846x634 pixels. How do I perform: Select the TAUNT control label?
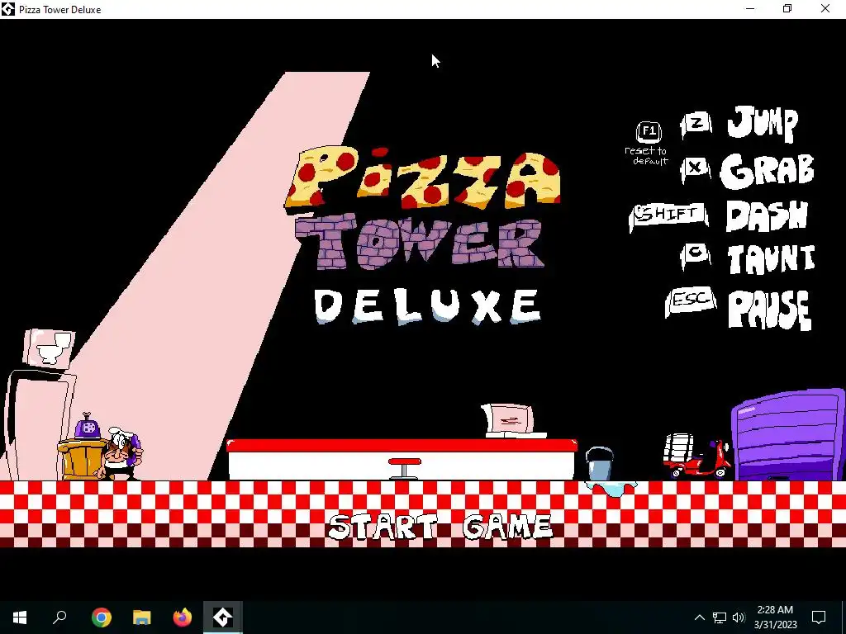click(x=771, y=258)
